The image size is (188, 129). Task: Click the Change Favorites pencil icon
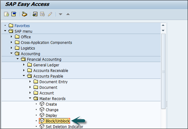(50, 14)
